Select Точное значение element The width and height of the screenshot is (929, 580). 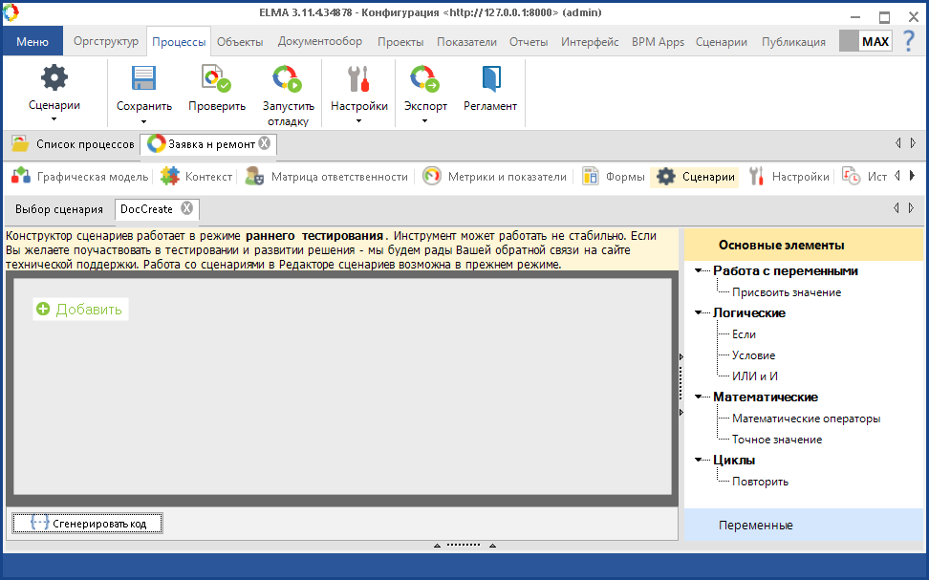pos(777,440)
